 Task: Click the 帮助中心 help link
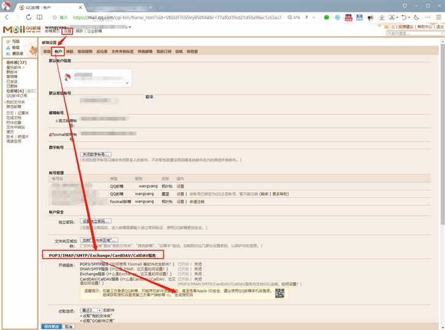pyautogui.click(x=425, y=27)
